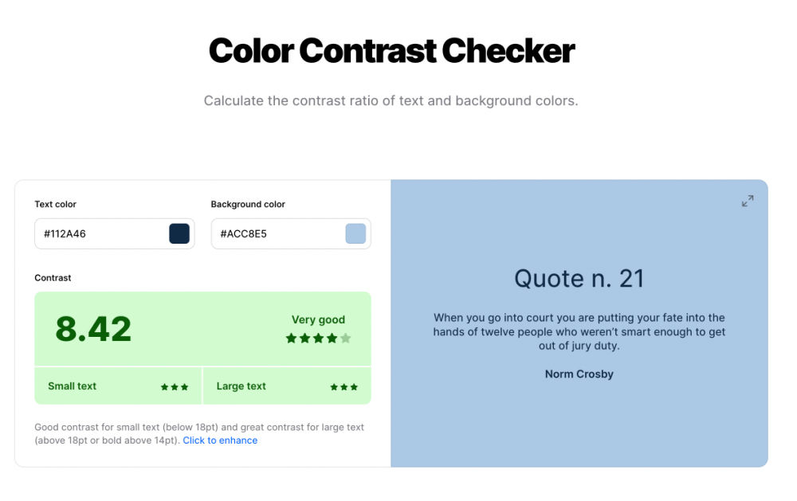Click the Large text three-star rating
797x501 pixels.
tap(344, 387)
